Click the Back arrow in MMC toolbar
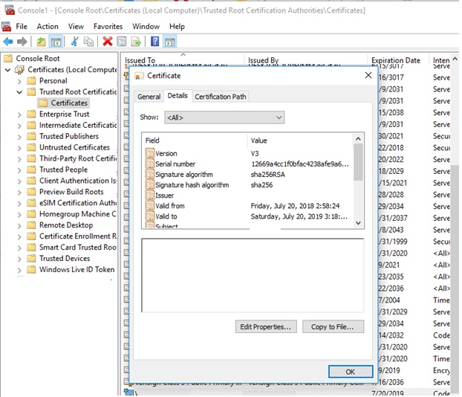The width and height of the screenshot is (462, 397). (x=7, y=42)
